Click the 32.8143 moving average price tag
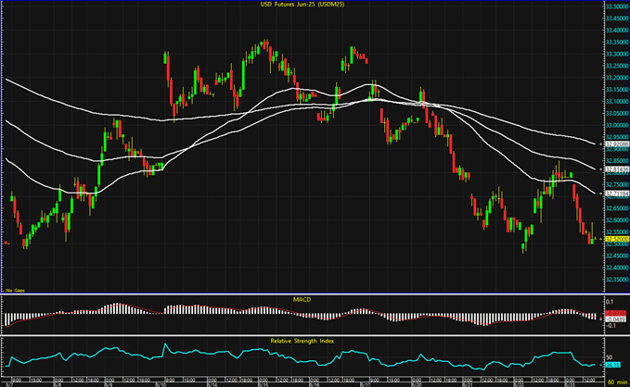The height and width of the screenshot is (387, 630). click(x=614, y=169)
